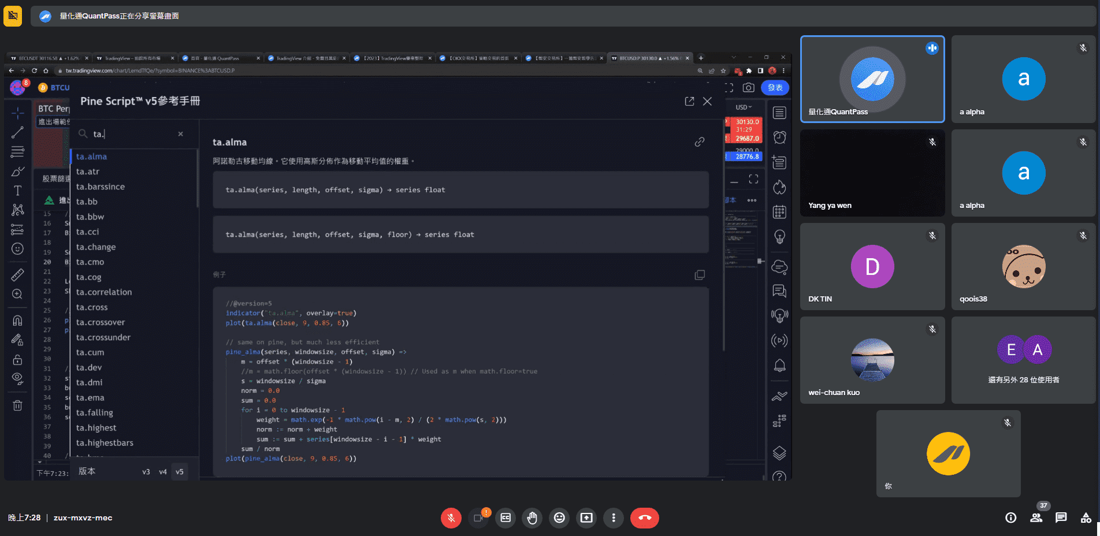Open the script panel three-dots menu
Screen dimensions: 1100x536
tap(752, 200)
